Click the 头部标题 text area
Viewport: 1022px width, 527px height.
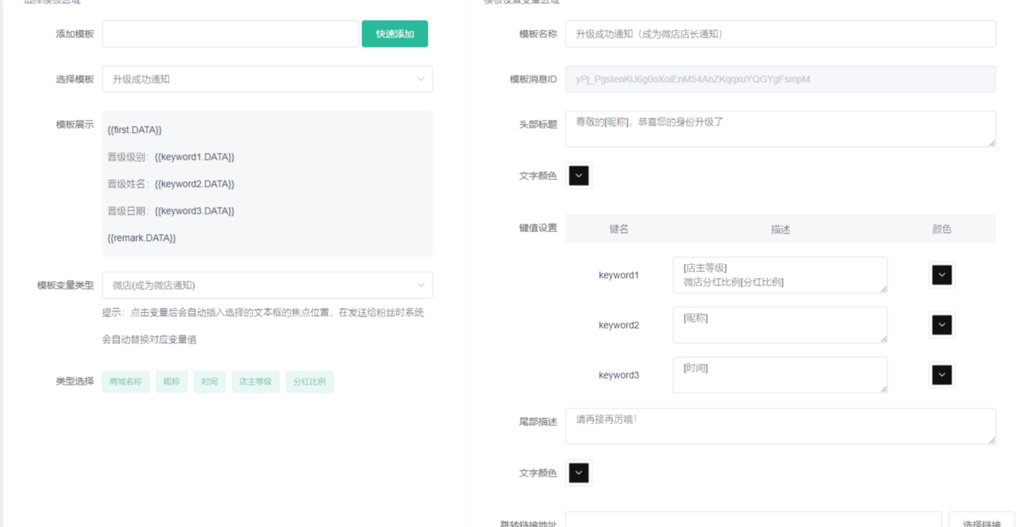pos(780,129)
